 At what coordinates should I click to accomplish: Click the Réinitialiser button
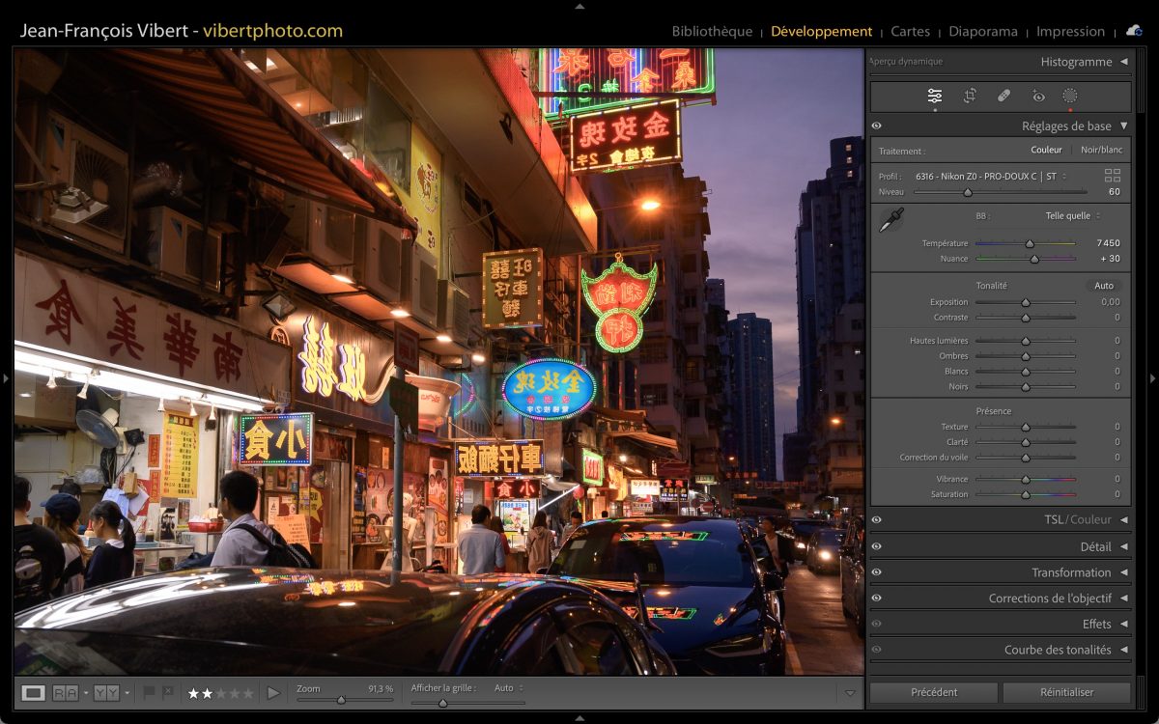point(1066,692)
